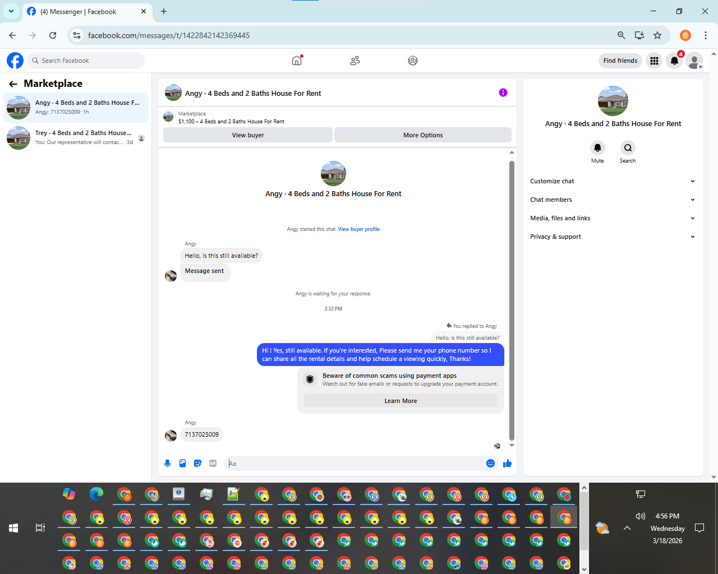Screen dimensions: 718x574
Task: Open the Facebook home logo
Action: 15,61
